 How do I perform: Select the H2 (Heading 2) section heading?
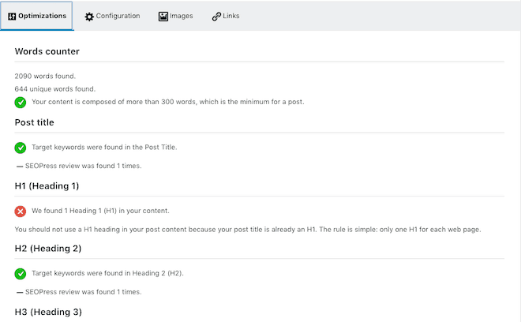coord(48,249)
